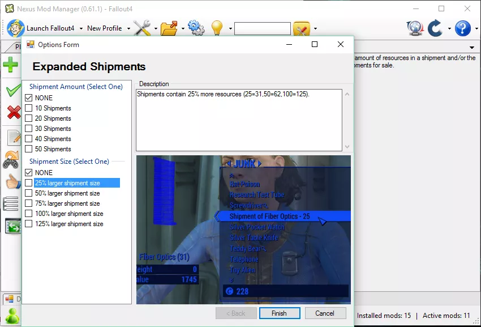
Task: Check the 50 Shipments option
Action: click(x=28, y=148)
